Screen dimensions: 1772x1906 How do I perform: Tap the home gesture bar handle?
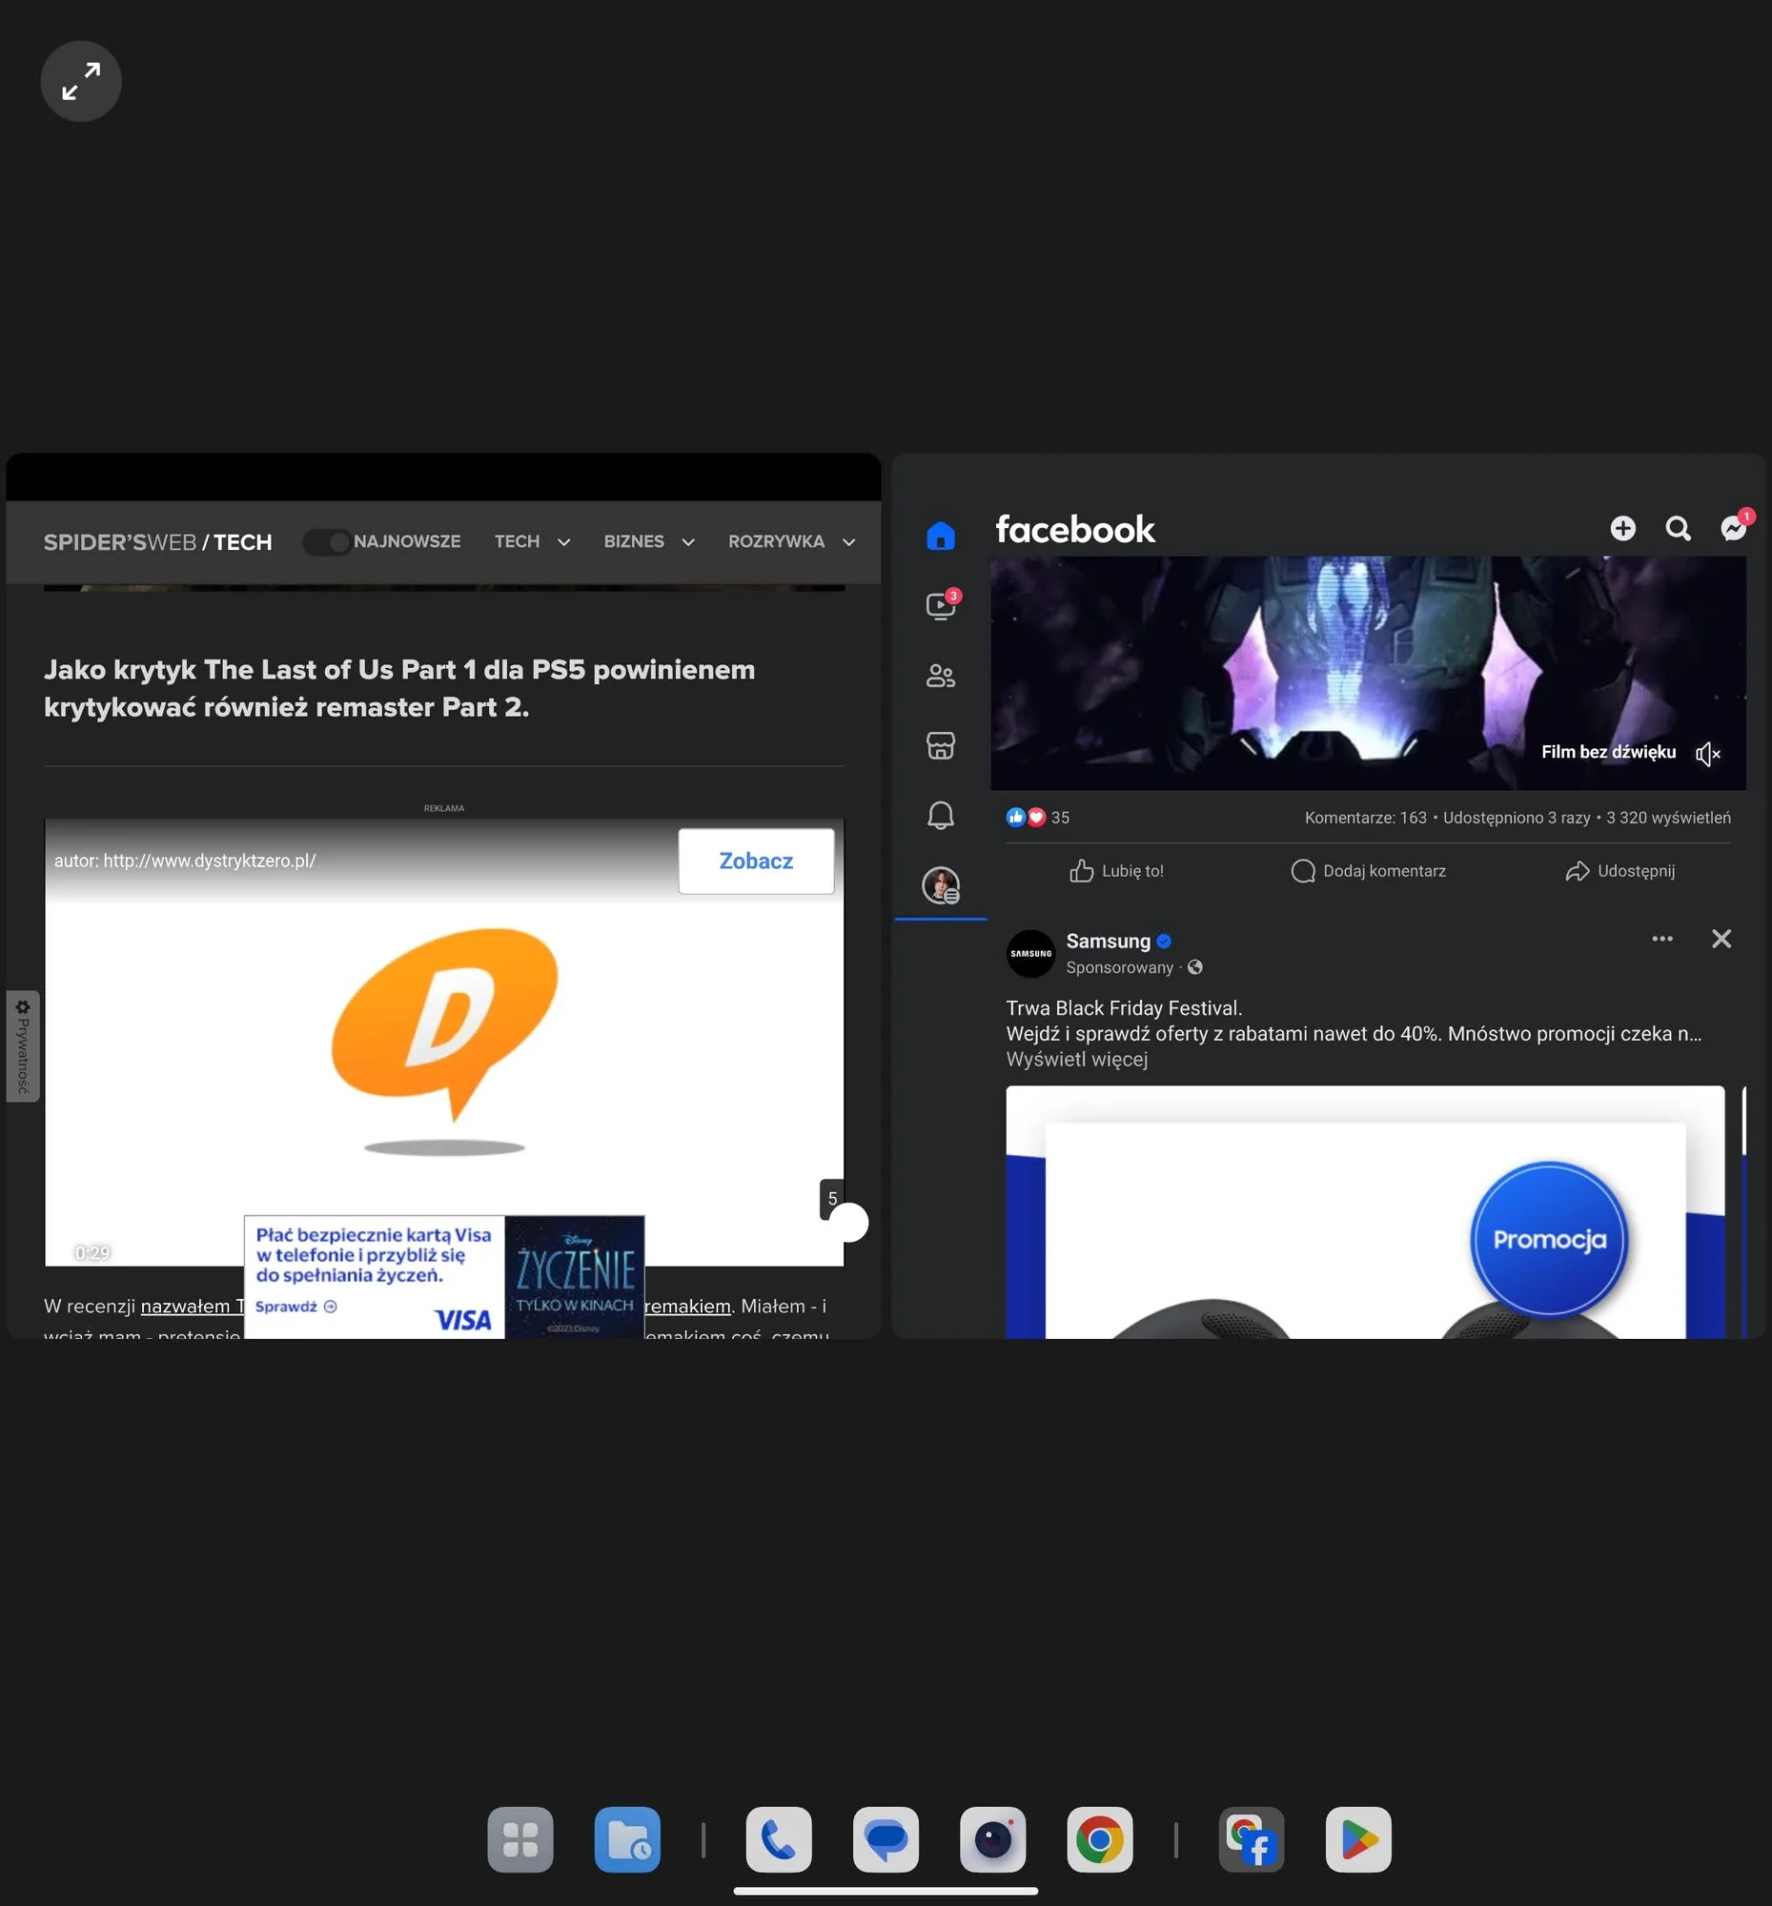click(x=885, y=1891)
